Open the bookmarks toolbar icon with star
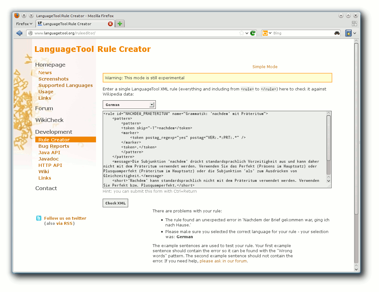This screenshot has height=292, width=379. point(348,33)
